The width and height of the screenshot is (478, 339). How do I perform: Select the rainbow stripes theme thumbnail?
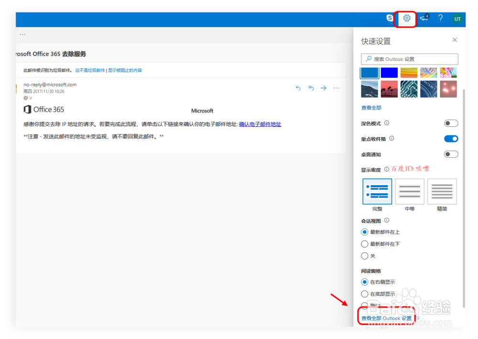429,73
